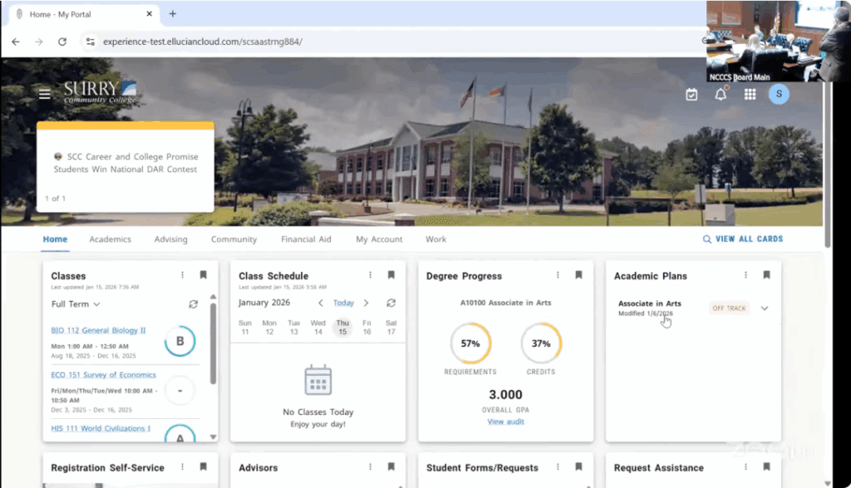Open BIO 112 General Biology II link

98,330
